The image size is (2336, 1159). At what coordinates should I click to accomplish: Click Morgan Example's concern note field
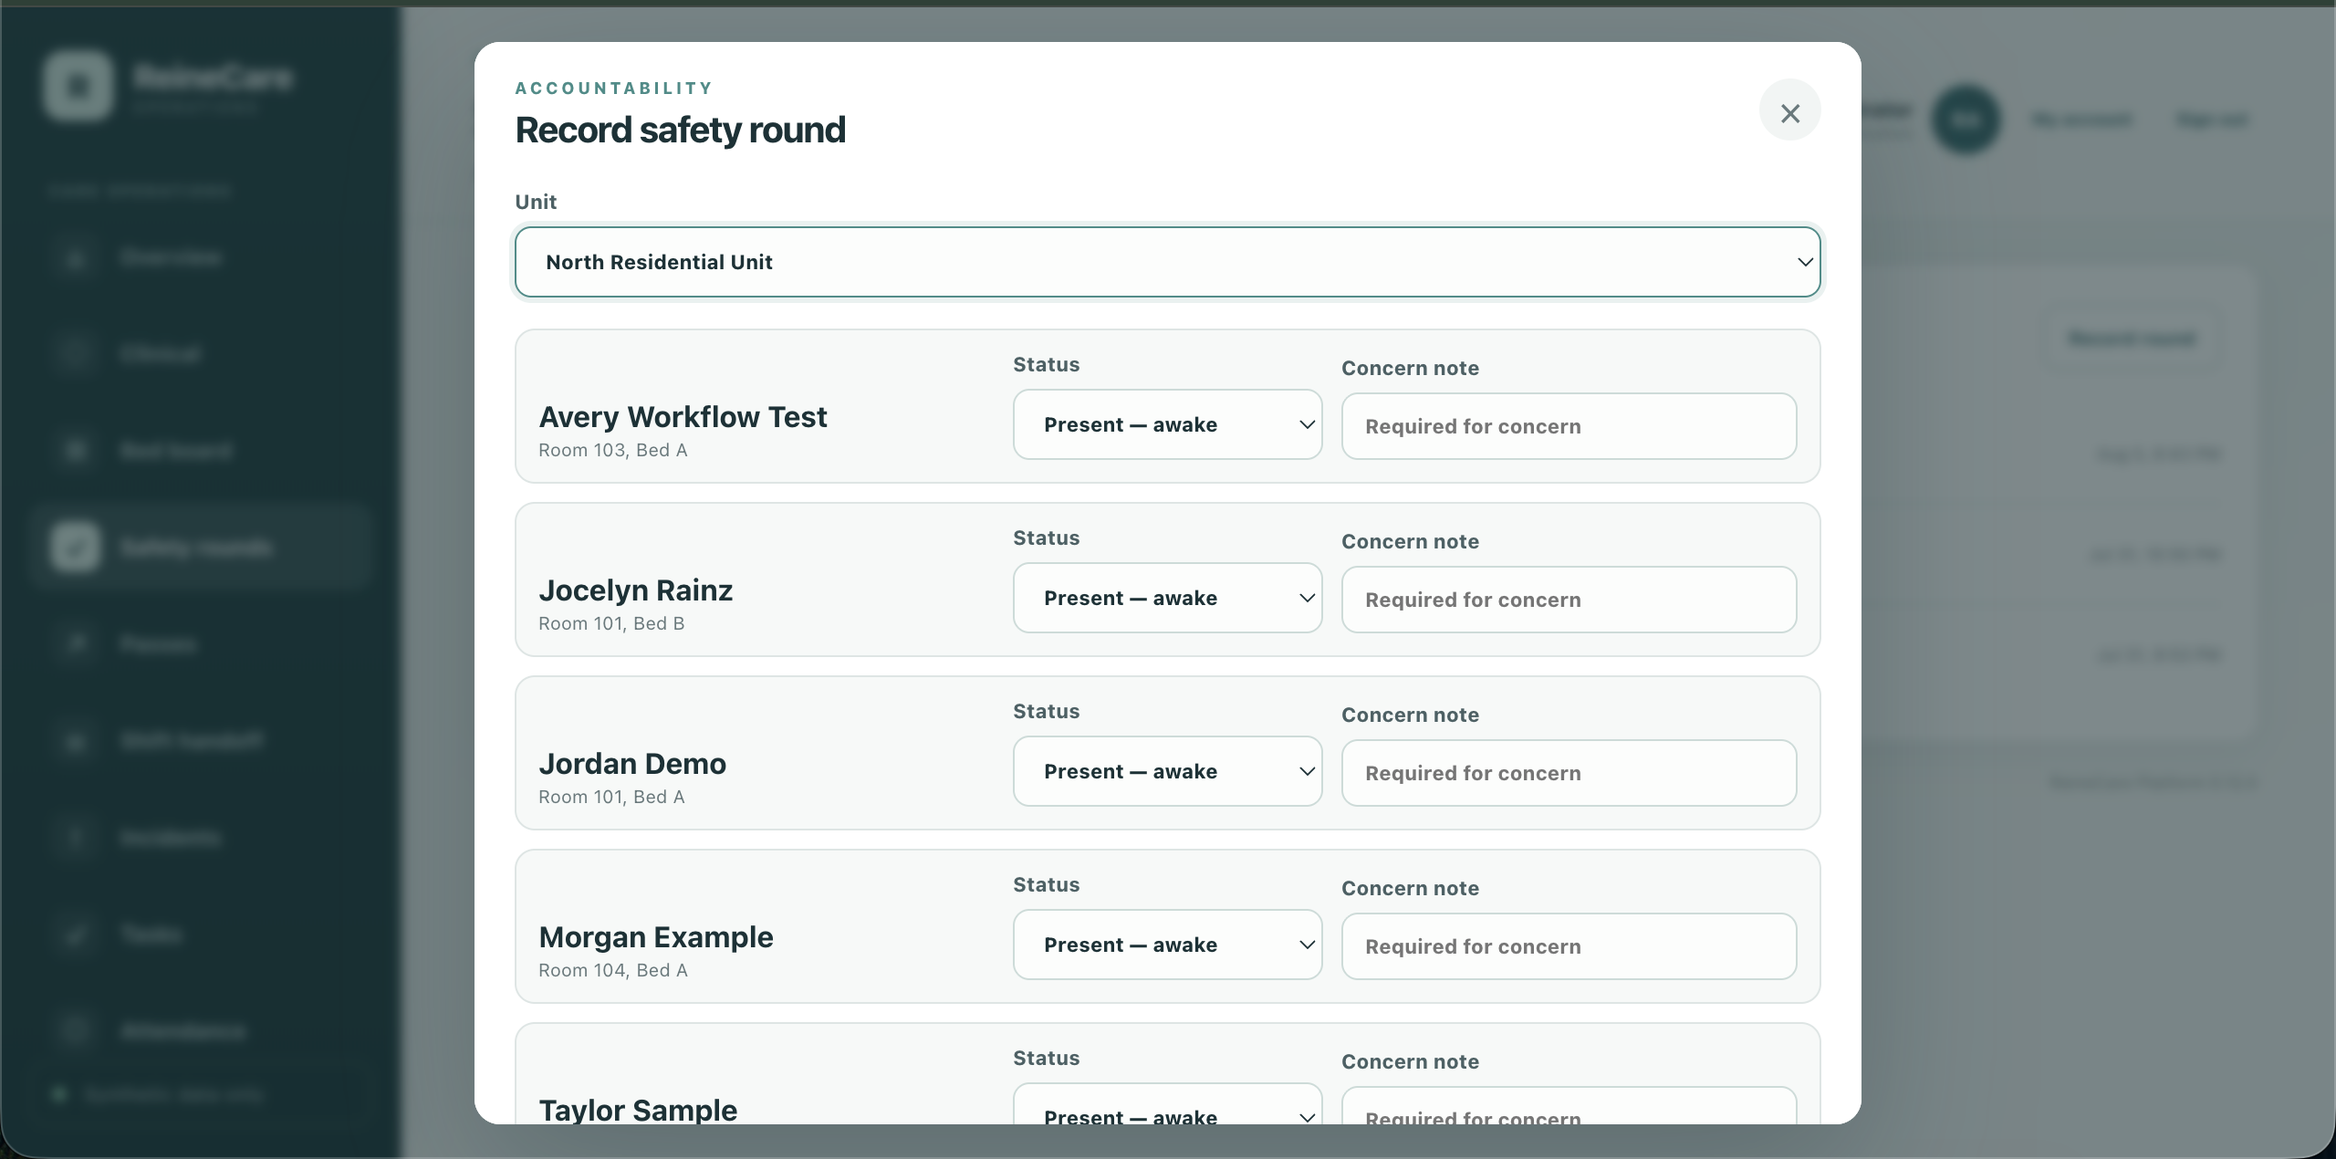click(1569, 946)
